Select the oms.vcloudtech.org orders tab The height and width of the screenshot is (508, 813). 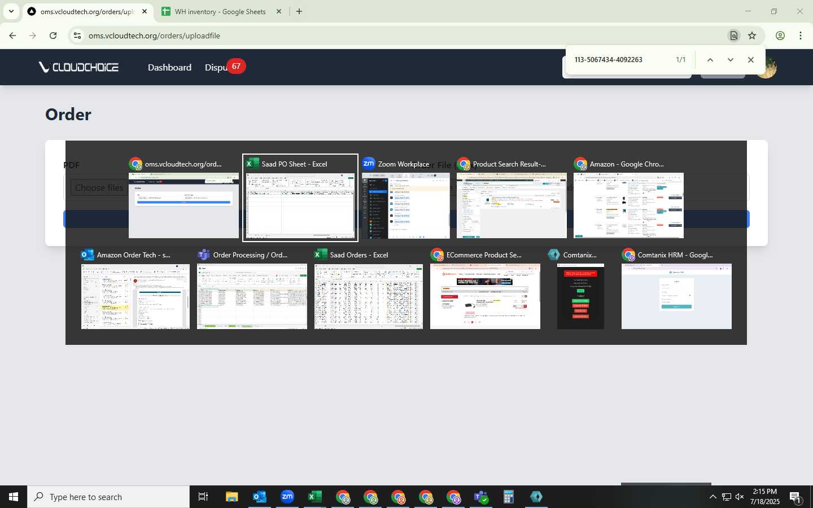coord(88,11)
